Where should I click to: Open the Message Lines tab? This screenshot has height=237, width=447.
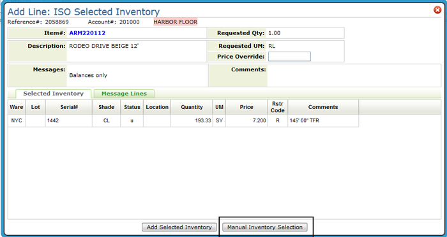click(x=124, y=94)
